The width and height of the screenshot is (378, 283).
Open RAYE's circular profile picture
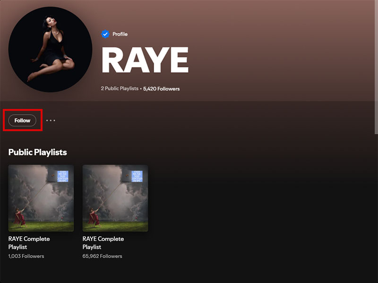[50, 50]
